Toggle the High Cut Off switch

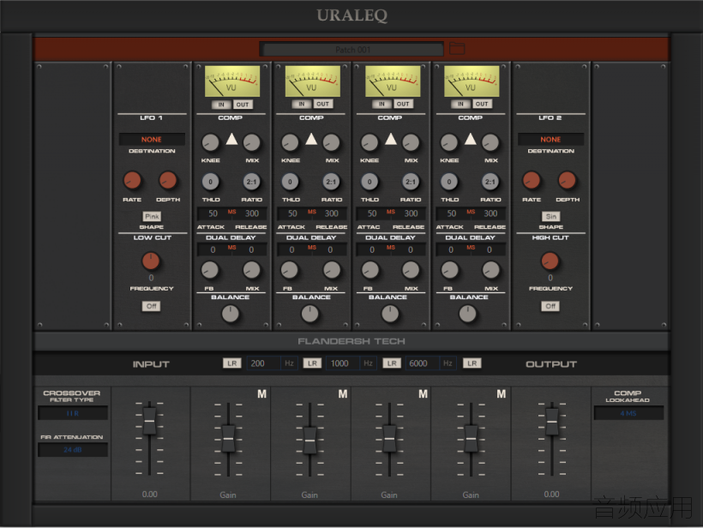tap(550, 306)
